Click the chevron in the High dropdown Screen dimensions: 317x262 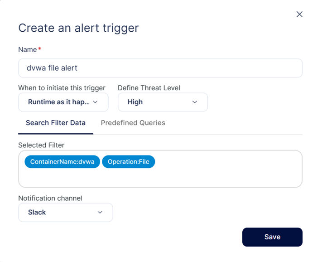(x=194, y=102)
